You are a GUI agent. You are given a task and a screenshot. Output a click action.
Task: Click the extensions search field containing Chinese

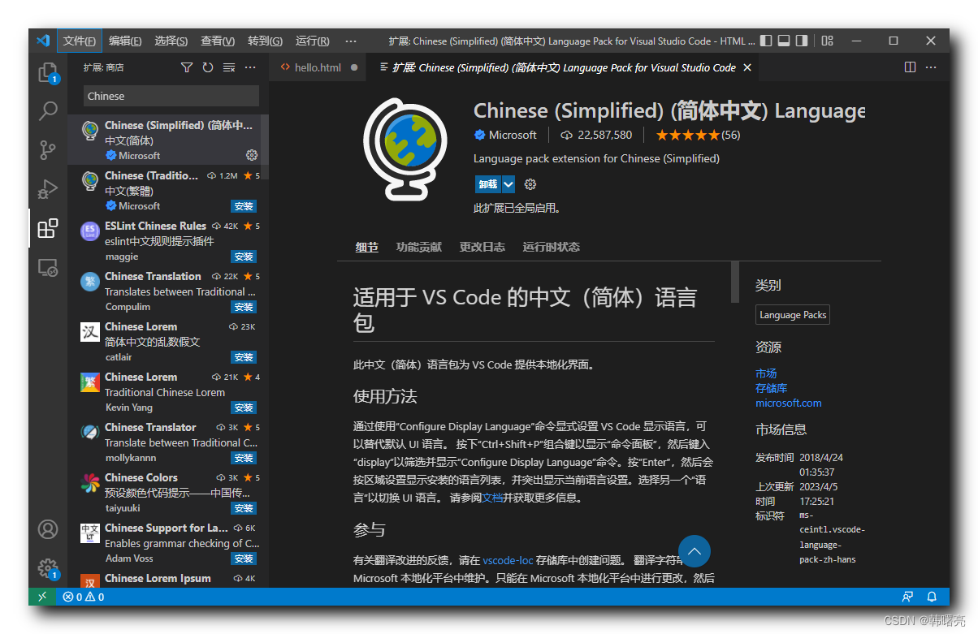(x=171, y=96)
